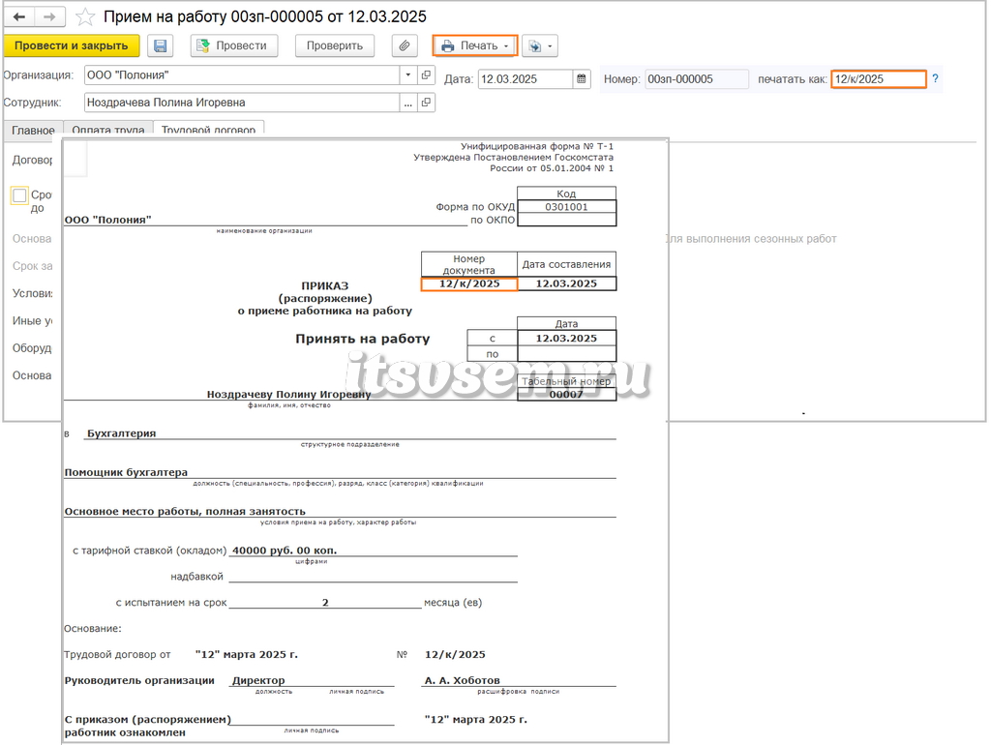Screen dimensions: 991x745
Task: Open attached files via paperclip icon
Action: click(x=404, y=45)
